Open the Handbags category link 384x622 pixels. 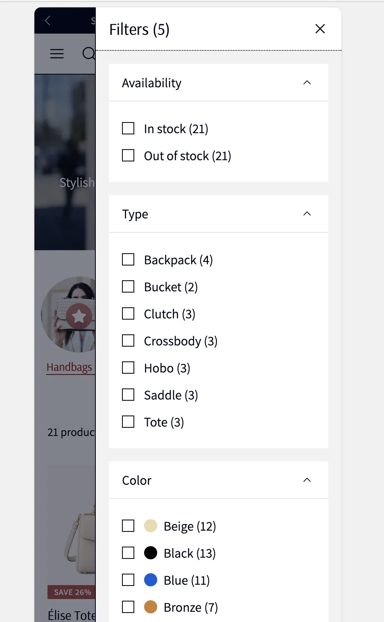(70, 367)
